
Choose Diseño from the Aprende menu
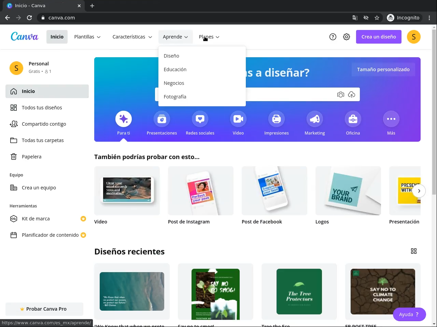pos(202,56)
